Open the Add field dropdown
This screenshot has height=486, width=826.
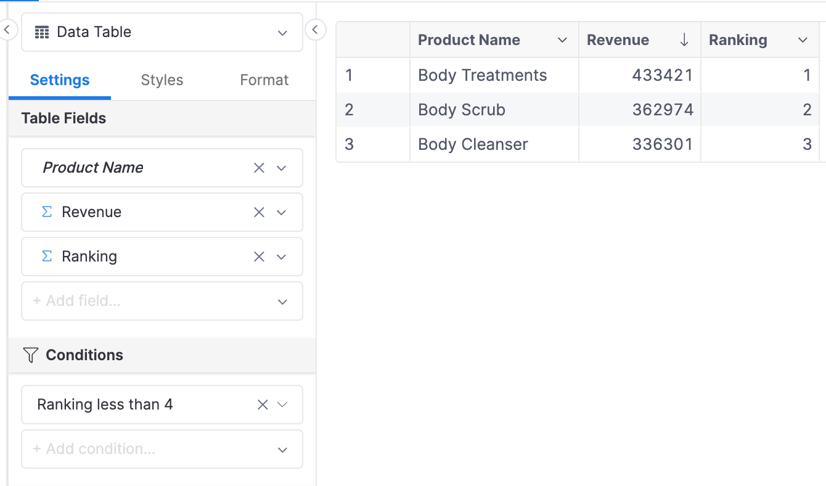[x=162, y=301]
